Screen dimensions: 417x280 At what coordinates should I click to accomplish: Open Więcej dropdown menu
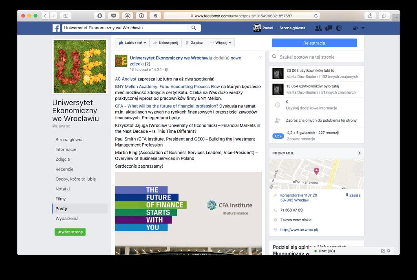tap(221, 43)
